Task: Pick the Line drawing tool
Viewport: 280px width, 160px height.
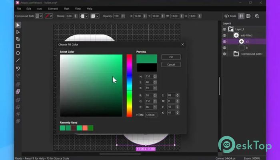Action: pyautogui.click(x=18, y=60)
